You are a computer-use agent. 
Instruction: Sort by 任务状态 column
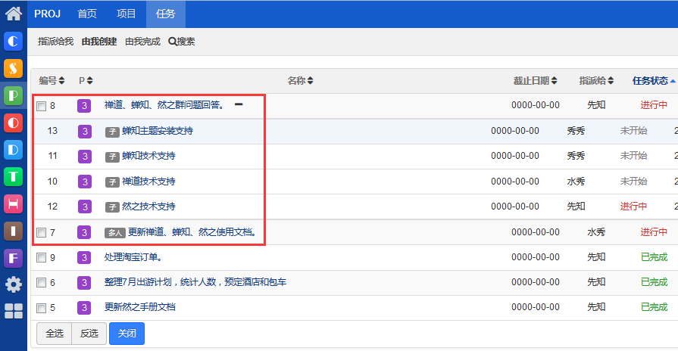(x=654, y=81)
